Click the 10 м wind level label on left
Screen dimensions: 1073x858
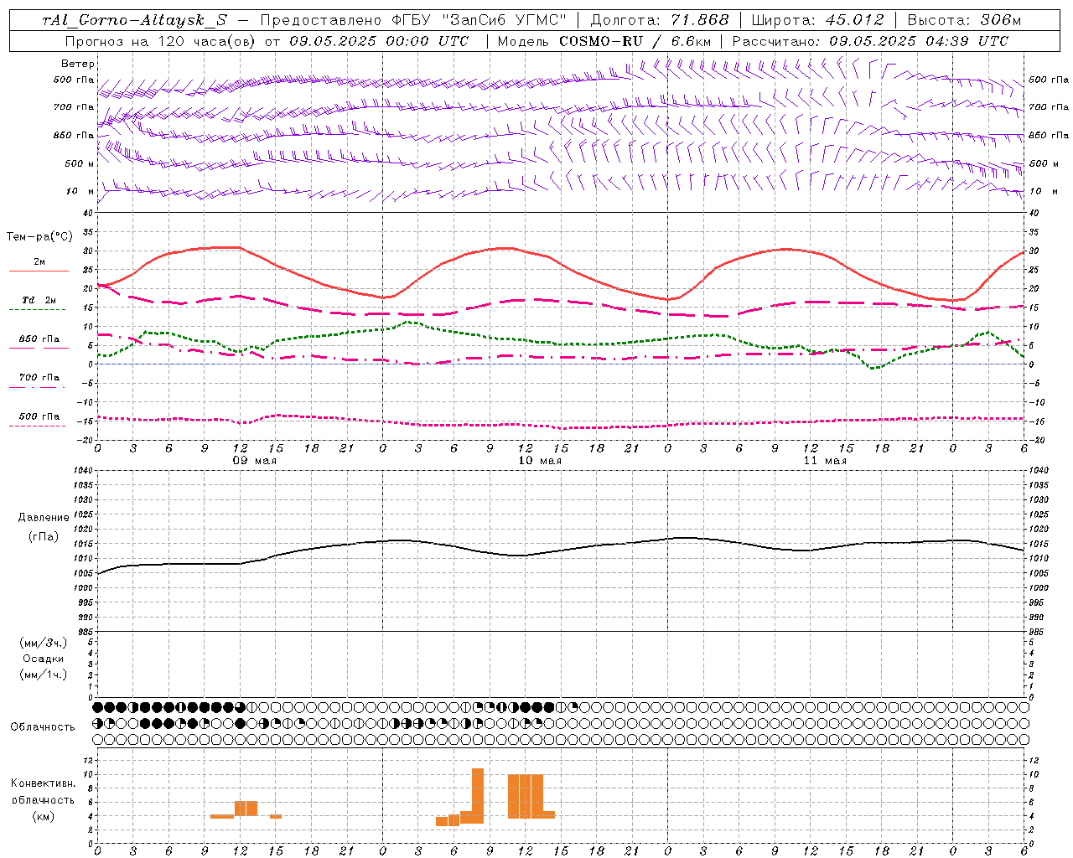80,192
